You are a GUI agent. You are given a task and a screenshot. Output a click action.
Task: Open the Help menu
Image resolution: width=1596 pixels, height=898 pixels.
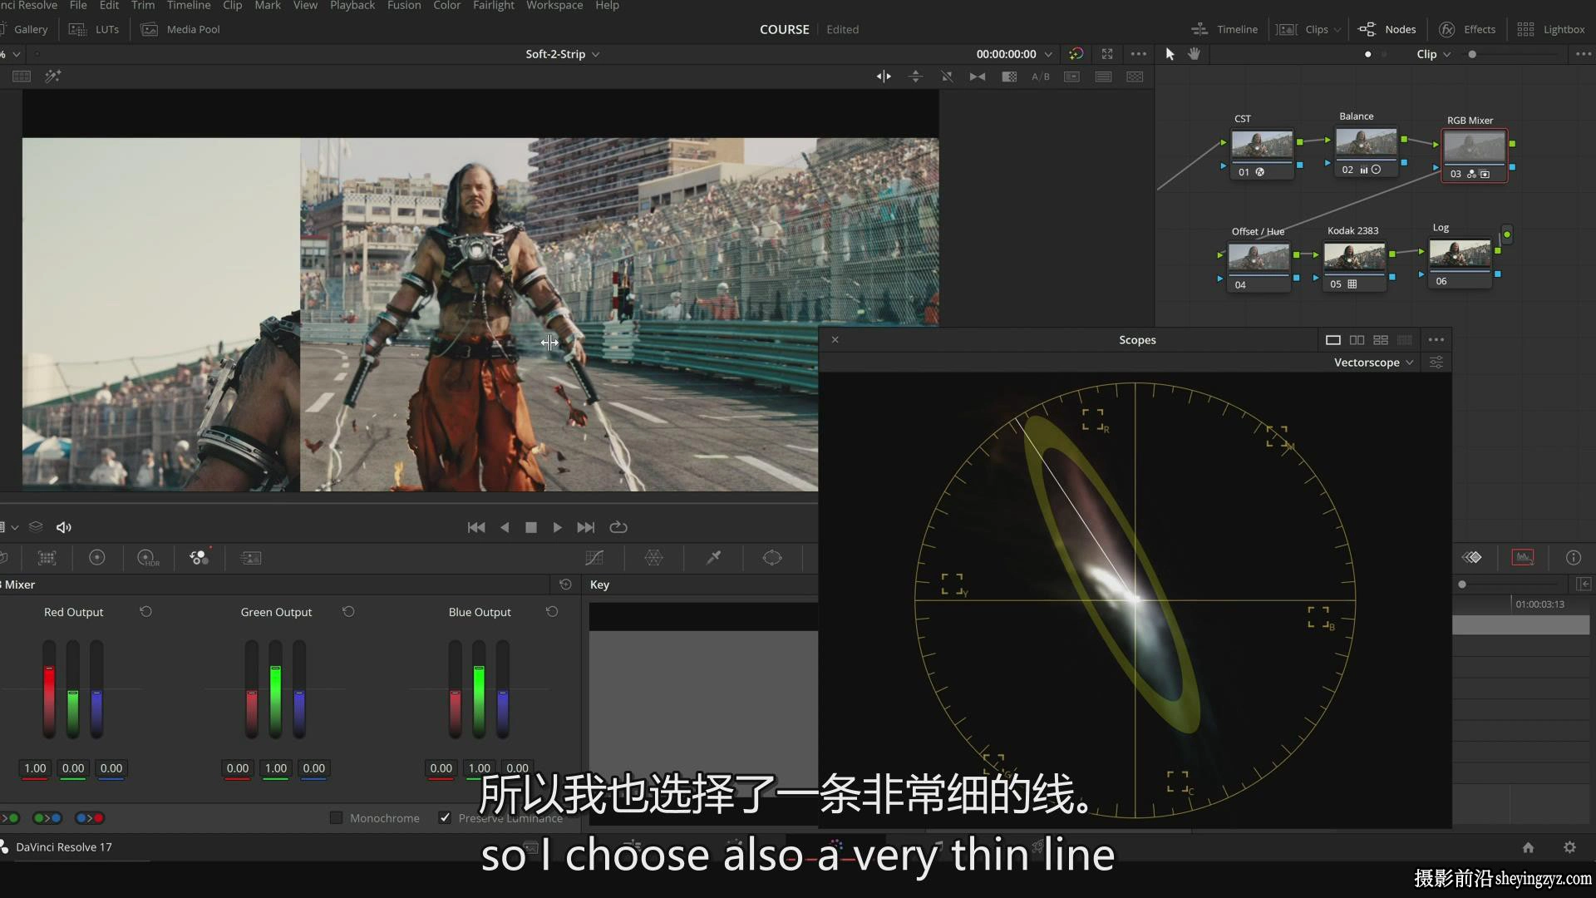[607, 6]
